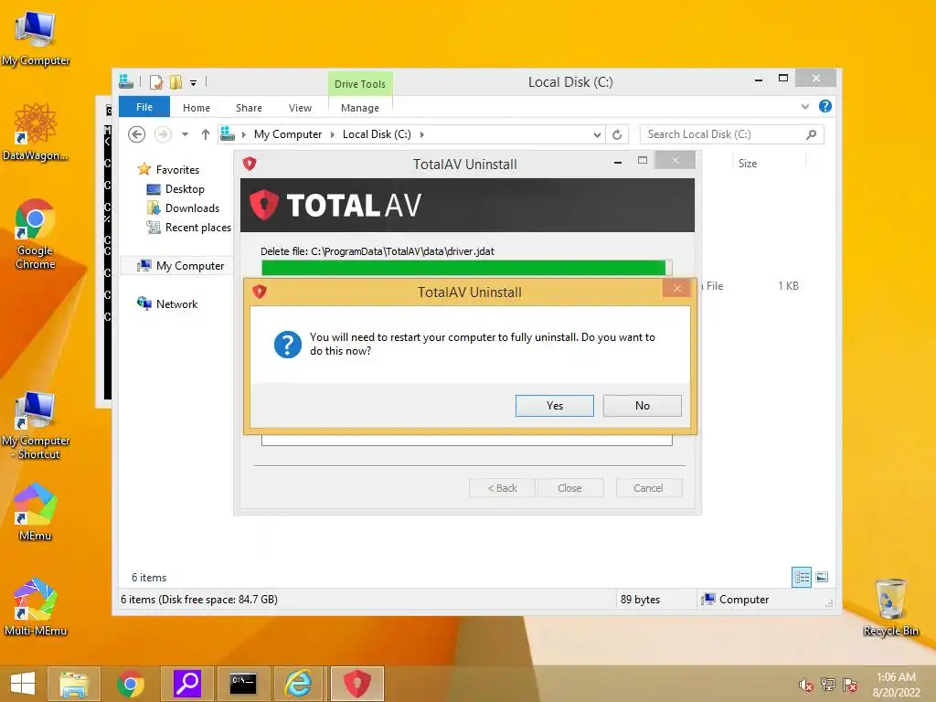Switch to the Home ribbon tab
936x702 pixels.
click(x=197, y=108)
